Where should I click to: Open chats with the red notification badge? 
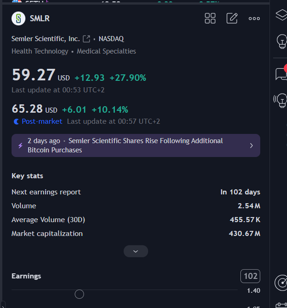[281, 74]
